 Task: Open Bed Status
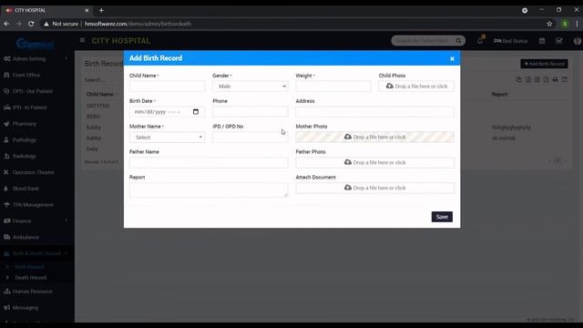tap(511, 41)
